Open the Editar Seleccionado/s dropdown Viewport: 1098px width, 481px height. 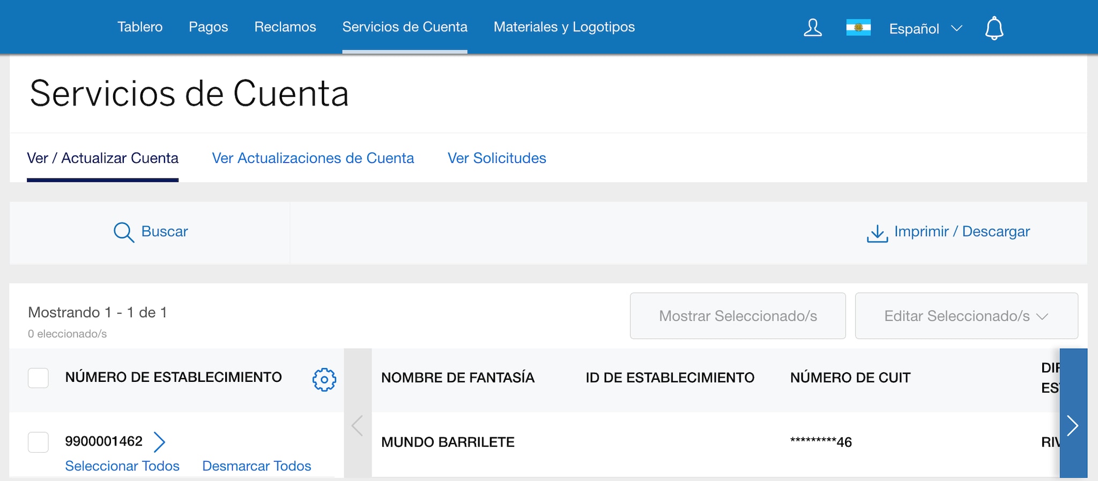(966, 316)
